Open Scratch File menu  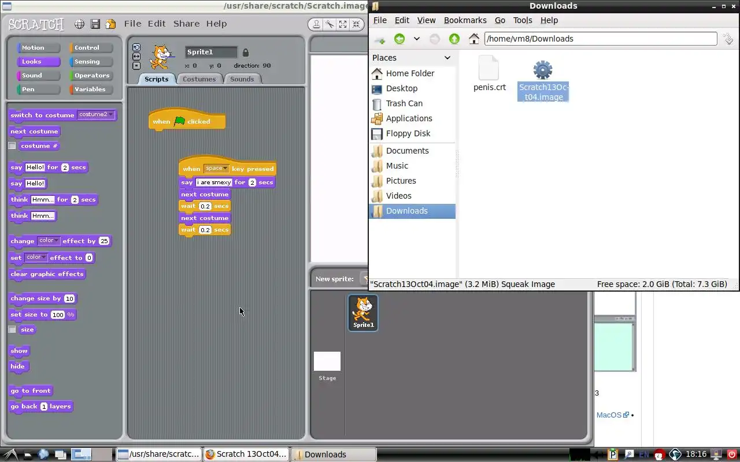point(132,24)
